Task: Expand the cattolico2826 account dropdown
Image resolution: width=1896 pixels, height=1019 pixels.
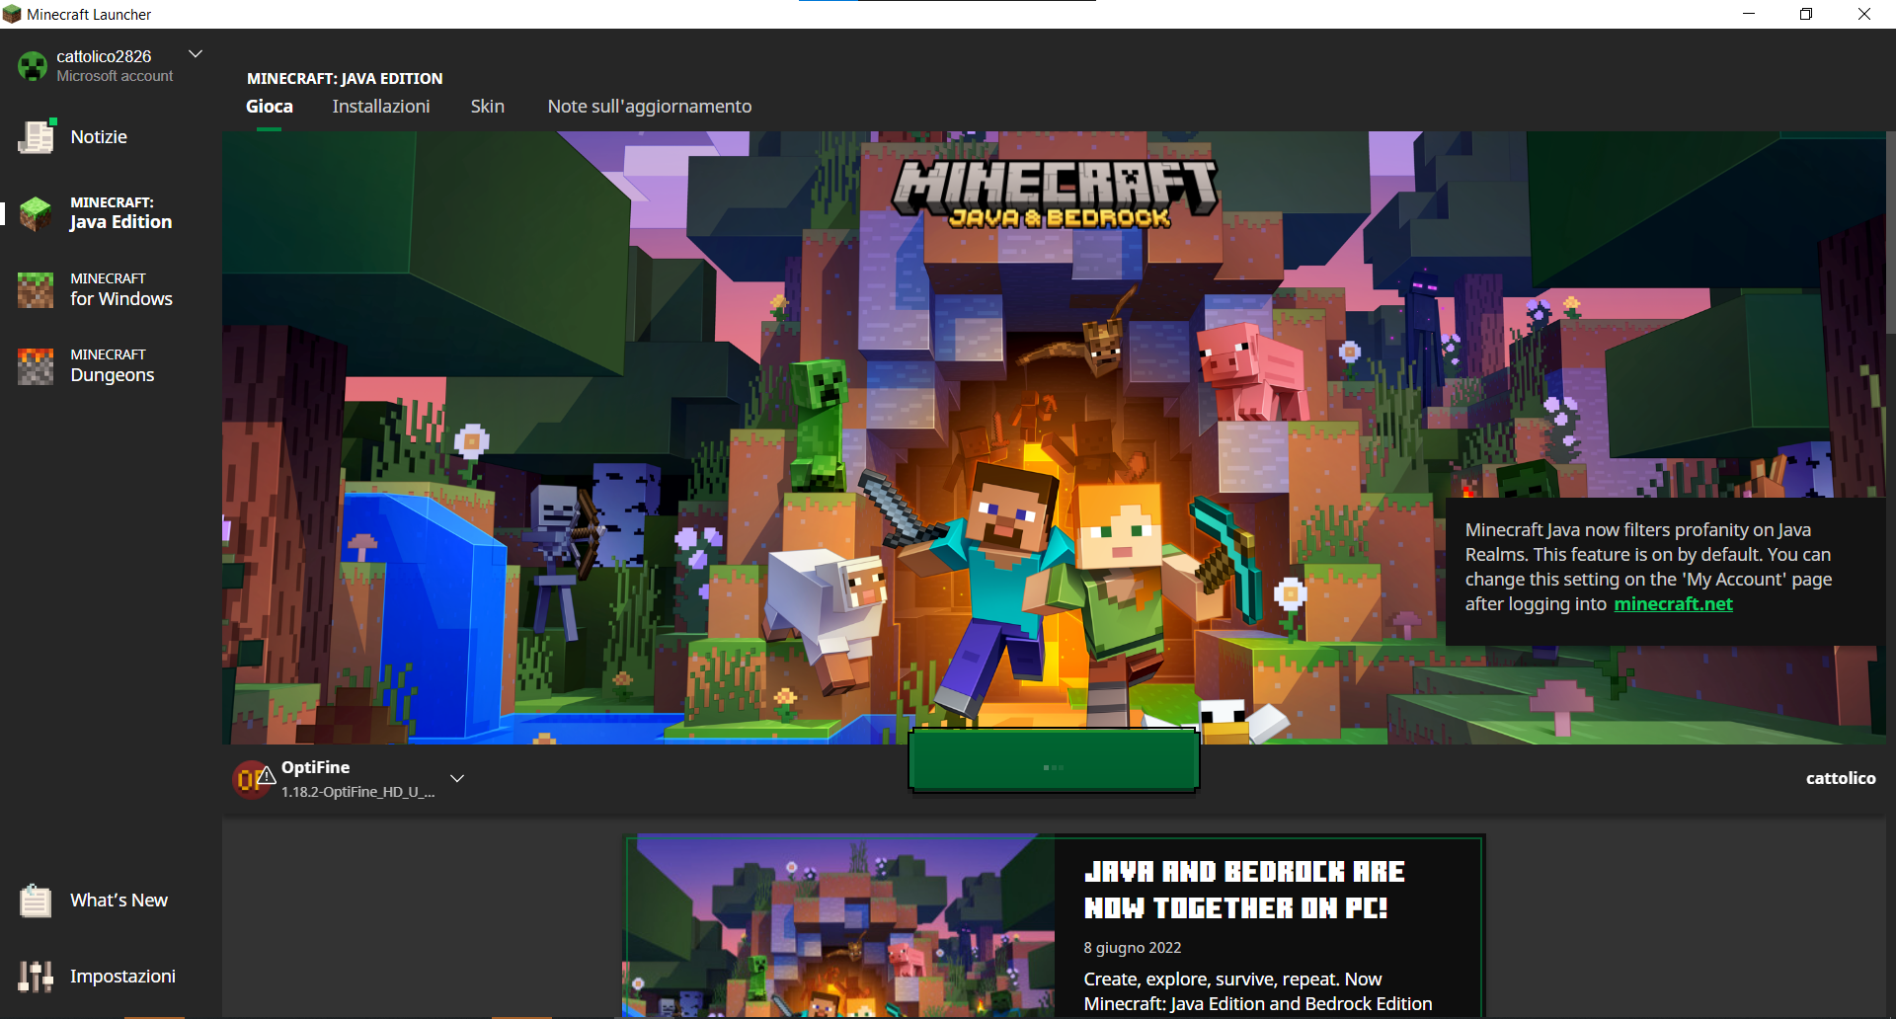Action: (x=196, y=54)
